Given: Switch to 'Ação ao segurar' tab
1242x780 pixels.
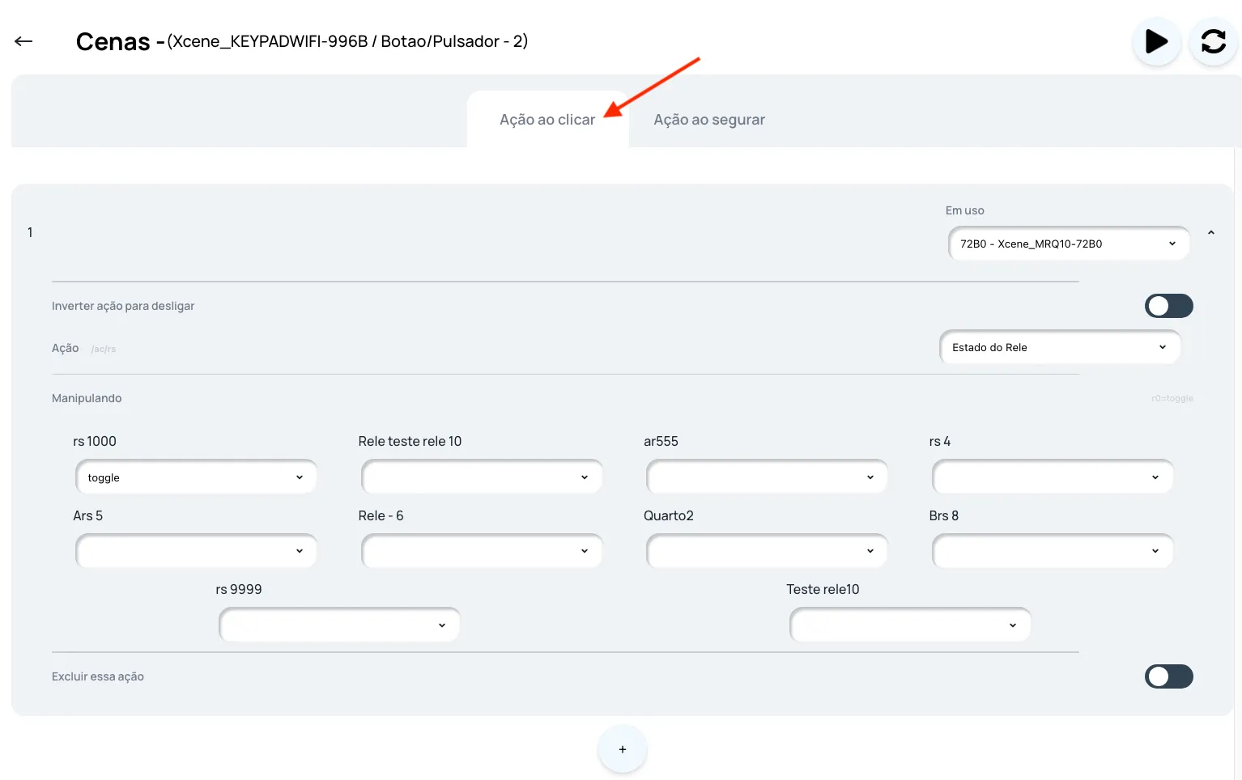Looking at the screenshot, I should coord(709,119).
